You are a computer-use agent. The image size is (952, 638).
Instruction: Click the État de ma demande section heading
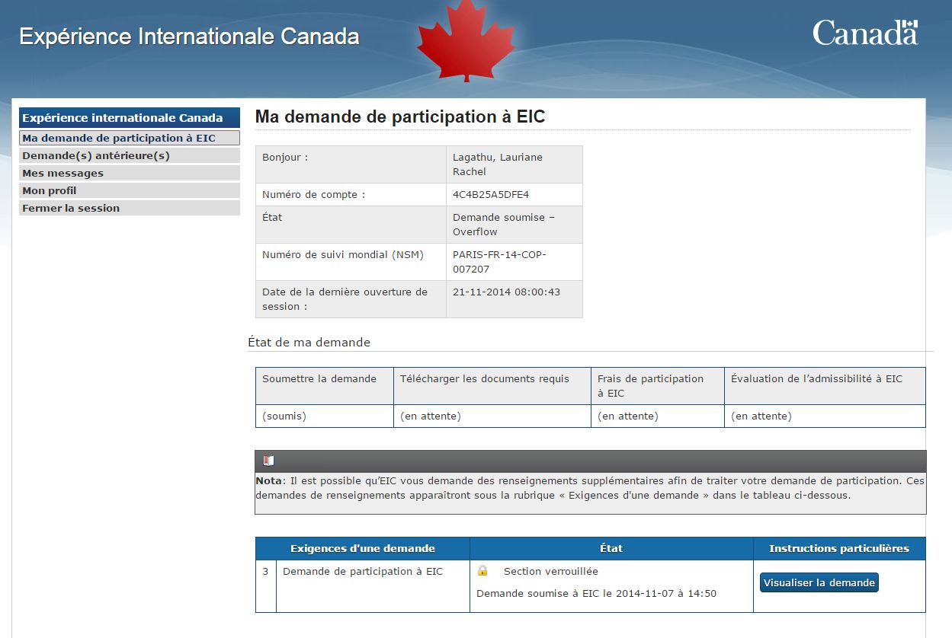point(309,343)
